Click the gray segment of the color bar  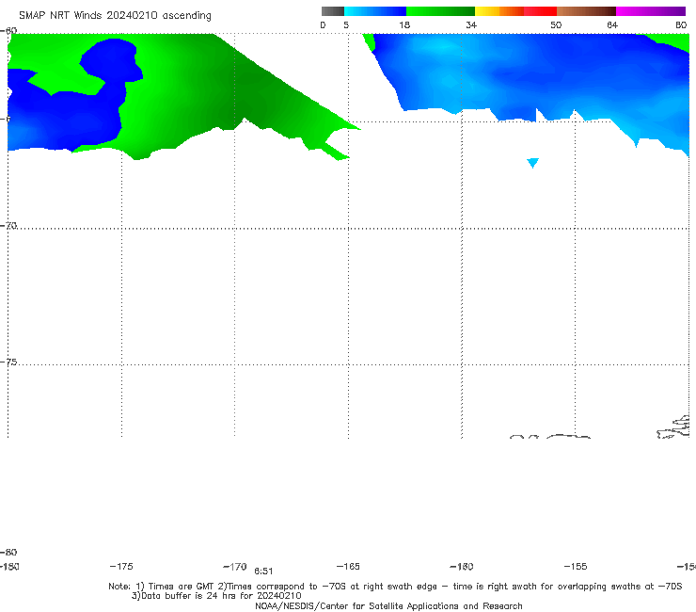332,11
